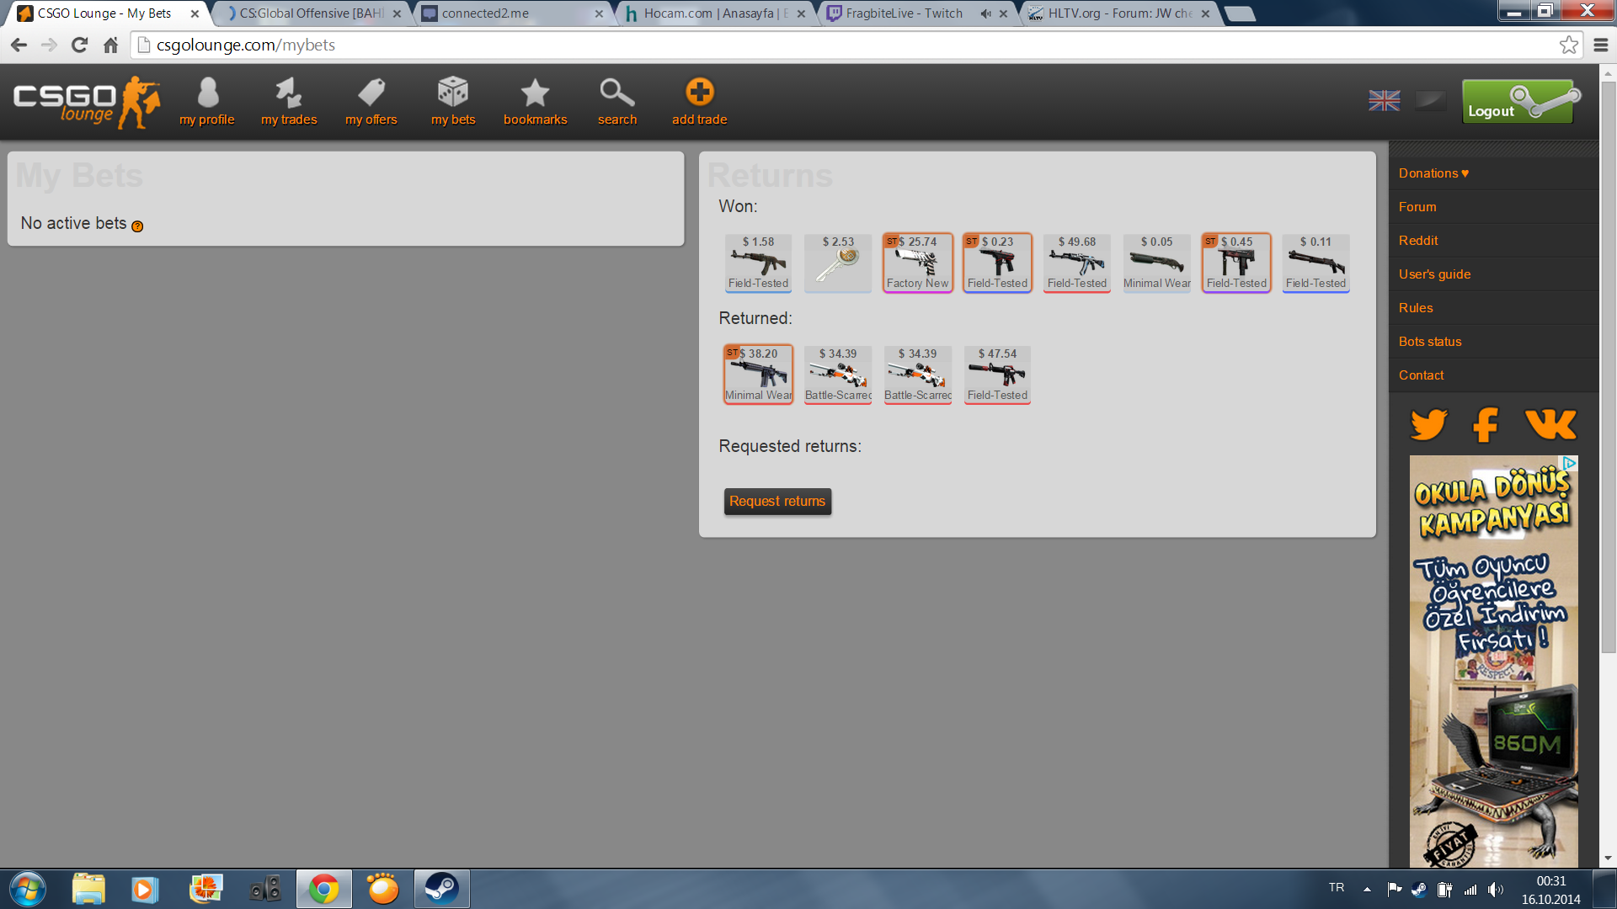Screen dimensions: 1617x909
Task: Log out with the Steam Logout button
Action: pos(1521,102)
